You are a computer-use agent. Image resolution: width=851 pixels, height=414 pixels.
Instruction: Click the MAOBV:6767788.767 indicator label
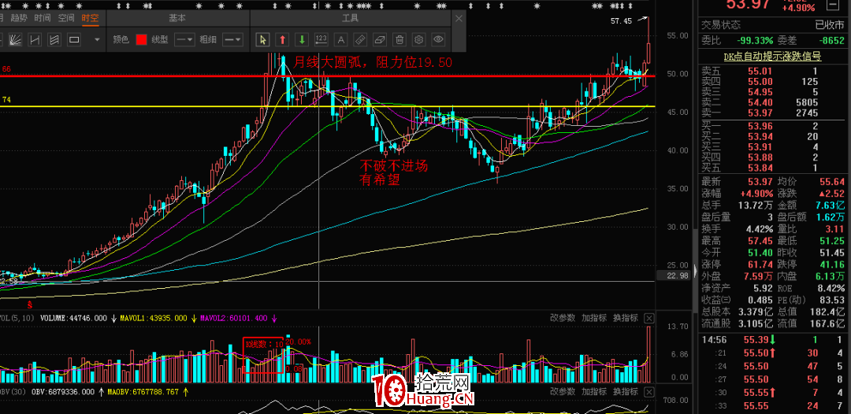143,391
